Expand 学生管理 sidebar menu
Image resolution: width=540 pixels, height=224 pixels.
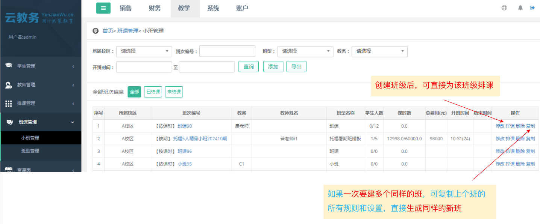point(41,66)
